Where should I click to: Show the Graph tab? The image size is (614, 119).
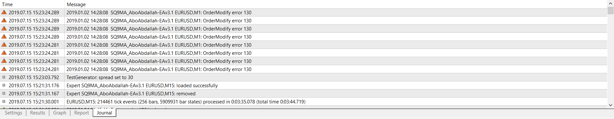tap(60, 113)
